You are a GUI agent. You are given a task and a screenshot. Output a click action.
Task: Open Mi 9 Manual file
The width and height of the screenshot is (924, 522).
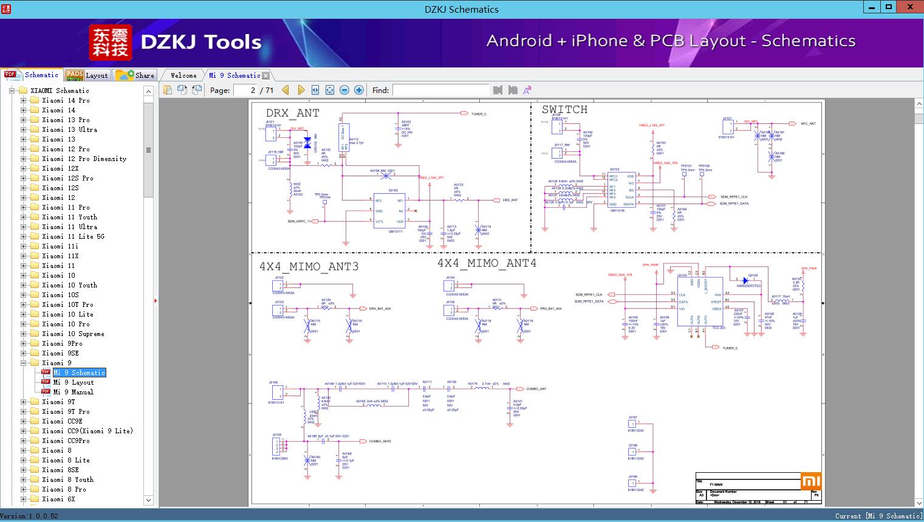[x=73, y=392]
